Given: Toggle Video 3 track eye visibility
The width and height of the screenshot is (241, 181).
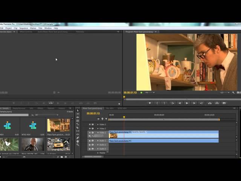Looking at the screenshot, I should (90, 124).
